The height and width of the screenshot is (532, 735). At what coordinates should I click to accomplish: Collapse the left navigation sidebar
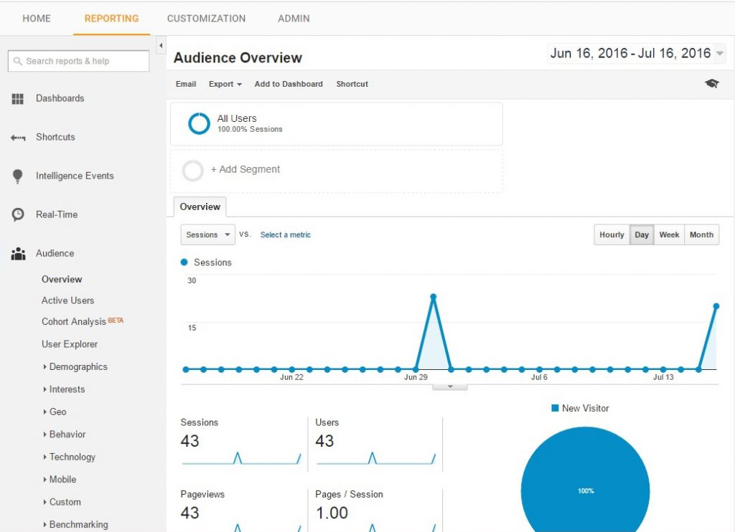click(x=161, y=45)
